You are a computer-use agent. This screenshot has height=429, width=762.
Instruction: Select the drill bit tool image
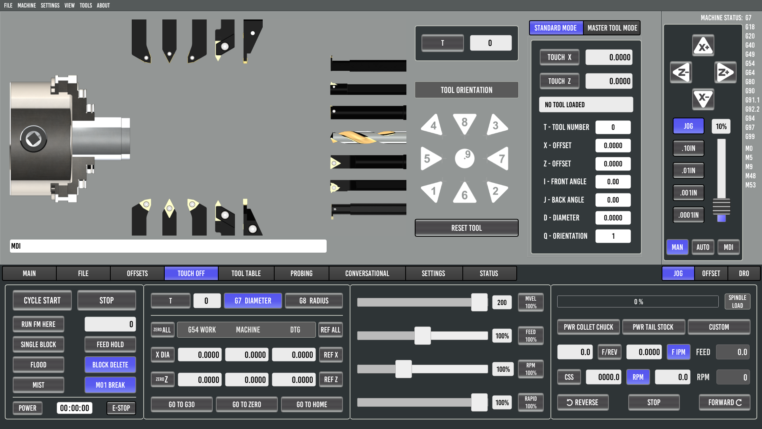(x=368, y=137)
